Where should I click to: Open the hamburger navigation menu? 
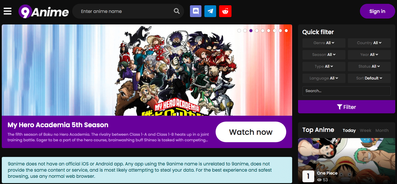point(8,11)
